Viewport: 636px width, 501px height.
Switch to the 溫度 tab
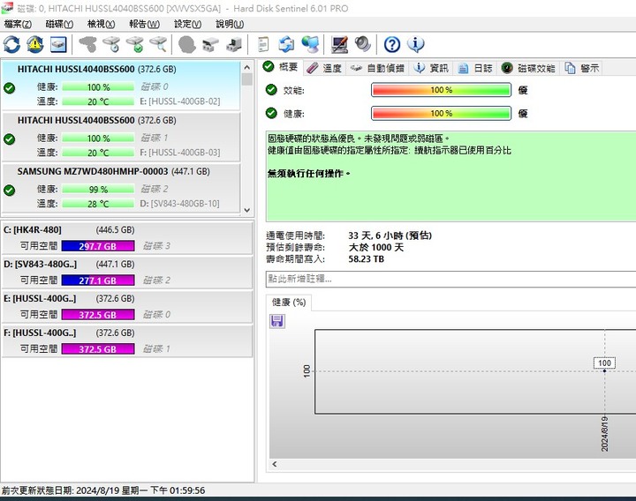tap(323, 68)
